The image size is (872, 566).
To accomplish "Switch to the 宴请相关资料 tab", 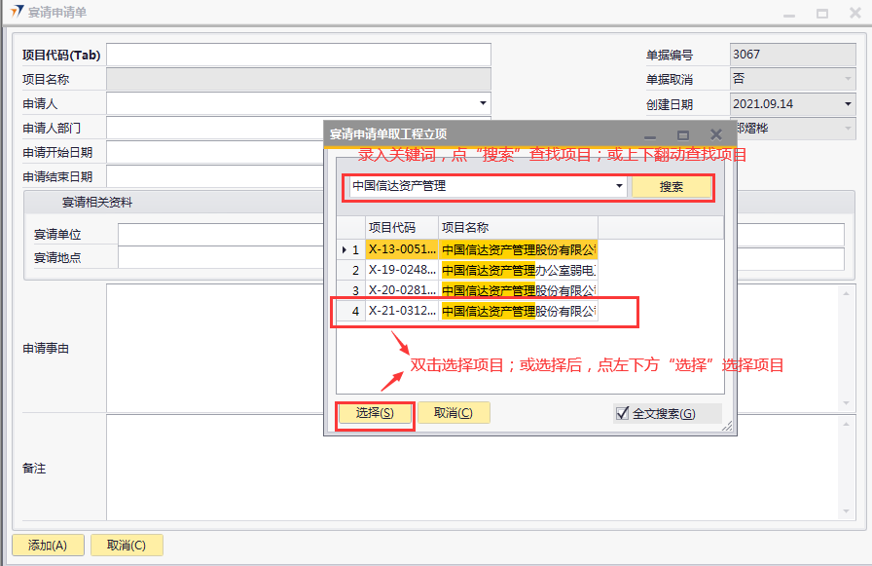I will [x=97, y=203].
